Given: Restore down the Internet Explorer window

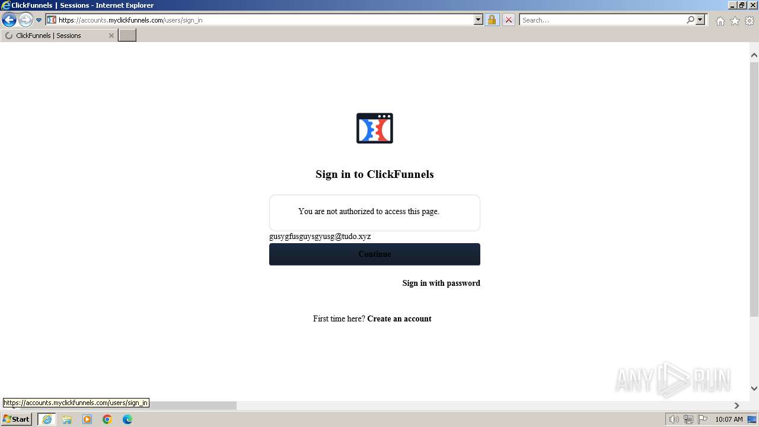Looking at the screenshot, I should [742, 5].
